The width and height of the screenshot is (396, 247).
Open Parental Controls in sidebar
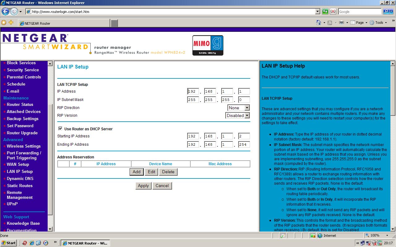point(24,77)
